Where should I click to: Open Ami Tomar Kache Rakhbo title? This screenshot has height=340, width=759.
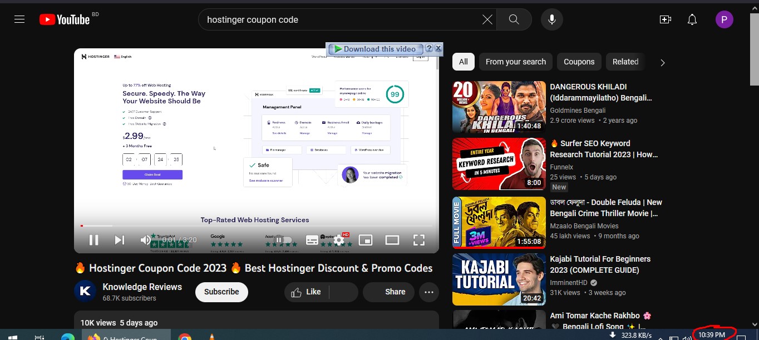pos(600,321)
